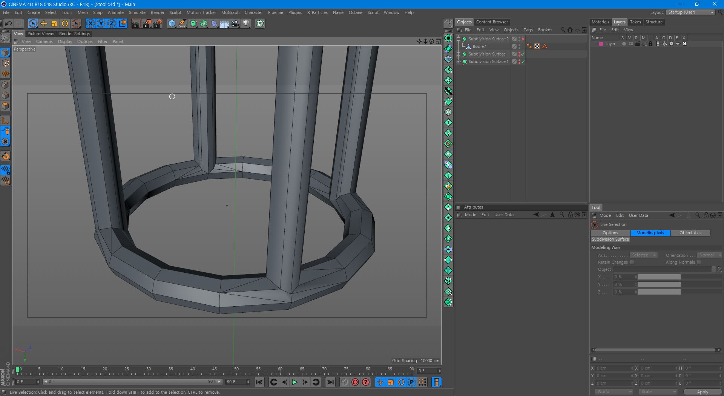Expand Subdivision Surface.1 in object tree
The width and height of the screenshot is (724, 396).
coord(459,61)
